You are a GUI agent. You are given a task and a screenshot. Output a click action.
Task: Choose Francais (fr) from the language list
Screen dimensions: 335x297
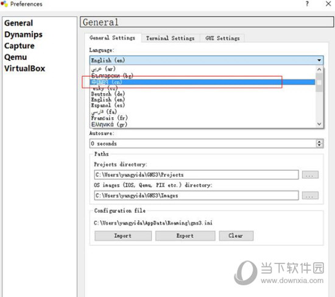[202, 118]
